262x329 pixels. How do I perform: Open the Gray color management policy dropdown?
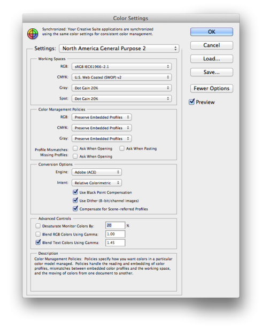coord(102,138)
